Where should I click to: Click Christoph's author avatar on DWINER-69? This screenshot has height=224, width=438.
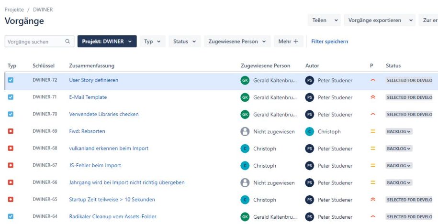click(x=310, y=131)
